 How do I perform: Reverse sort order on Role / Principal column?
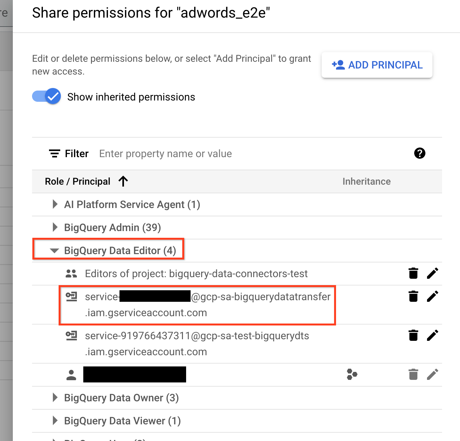point(123,181)
